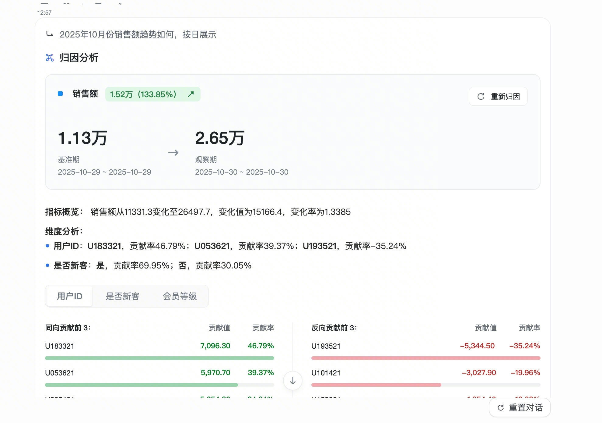Click the red U101421 contribution bar
The width and height of the screenshot is (602, 423).
376,385
